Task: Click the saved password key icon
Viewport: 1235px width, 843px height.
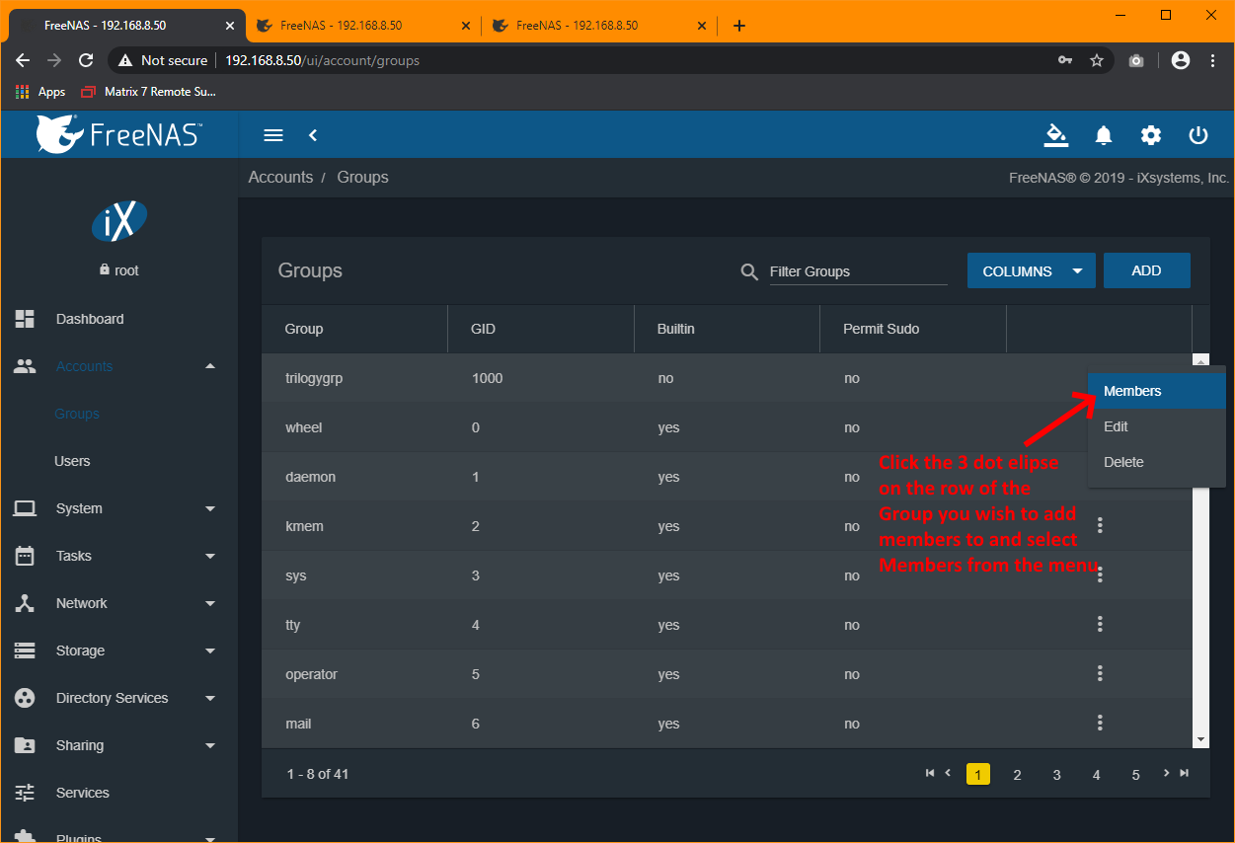Action: 1065,60
